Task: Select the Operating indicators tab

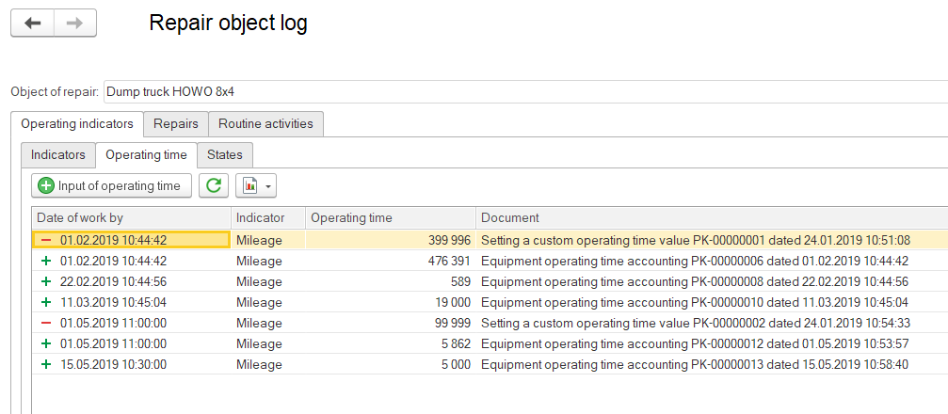Action: coord(77,123)
